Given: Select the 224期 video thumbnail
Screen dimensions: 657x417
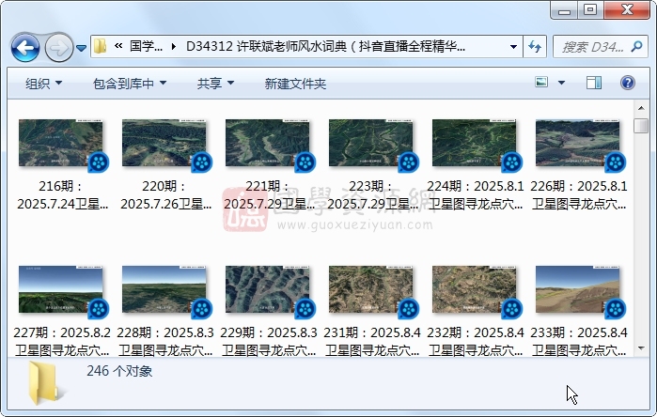Looking at the screenshot, I should [x=475, y=143].
